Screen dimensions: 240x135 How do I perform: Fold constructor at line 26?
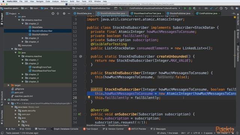[85, 90]
